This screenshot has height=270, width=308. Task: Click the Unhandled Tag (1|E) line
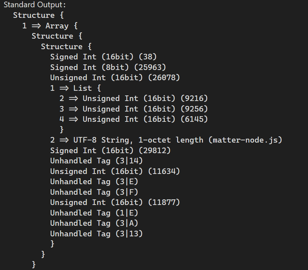94,213
